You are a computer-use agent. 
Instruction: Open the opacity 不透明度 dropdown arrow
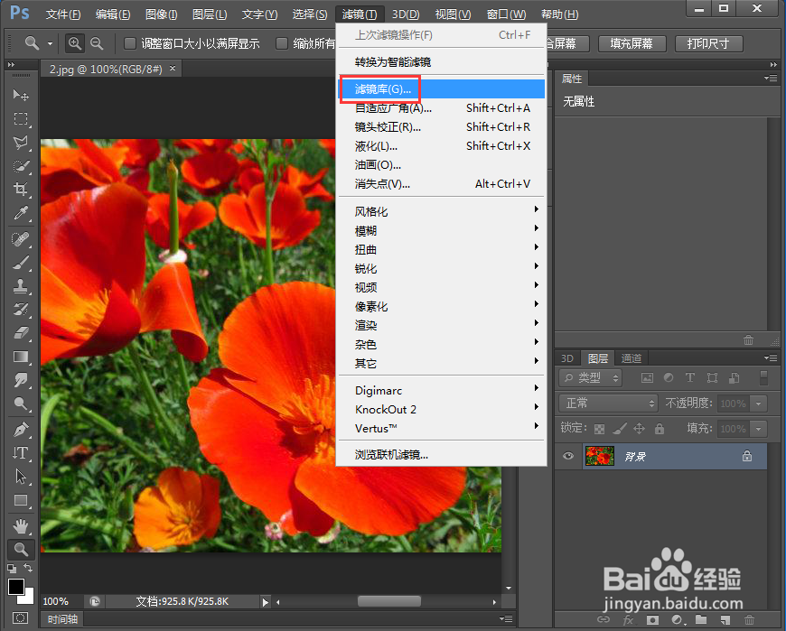pos(759,404)
